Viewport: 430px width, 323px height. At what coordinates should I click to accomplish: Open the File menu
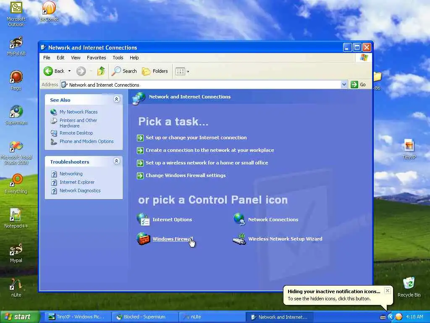tap(47, 58)
